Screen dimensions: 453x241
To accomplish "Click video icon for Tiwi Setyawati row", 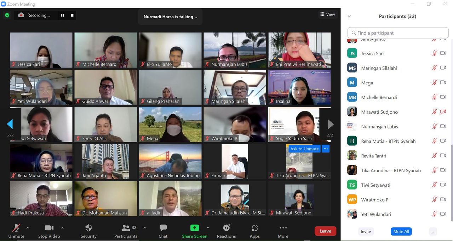I will pyautogui.click(x=443, y=185).
